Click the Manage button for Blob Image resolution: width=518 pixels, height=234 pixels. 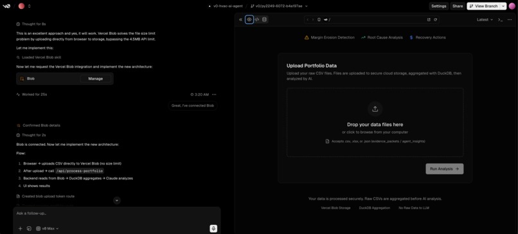(96, 78)
